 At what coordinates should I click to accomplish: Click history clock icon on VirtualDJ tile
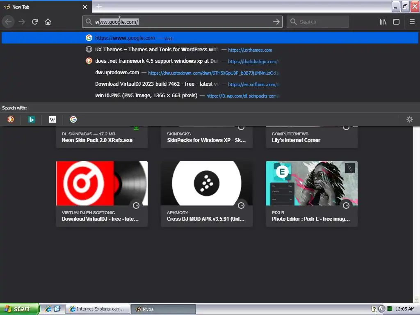tap(136, 205)
